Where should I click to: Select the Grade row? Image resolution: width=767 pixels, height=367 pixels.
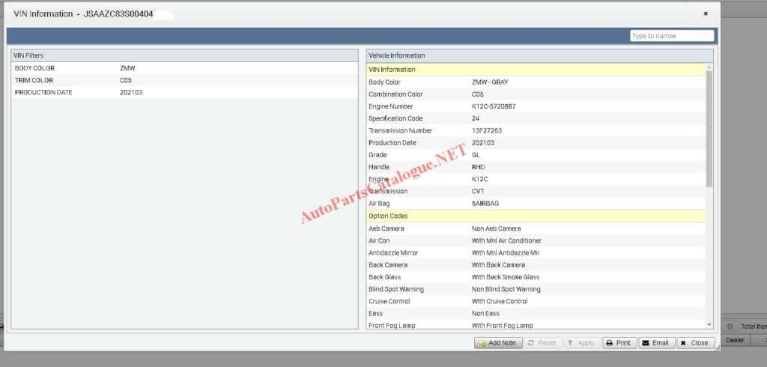536,154
